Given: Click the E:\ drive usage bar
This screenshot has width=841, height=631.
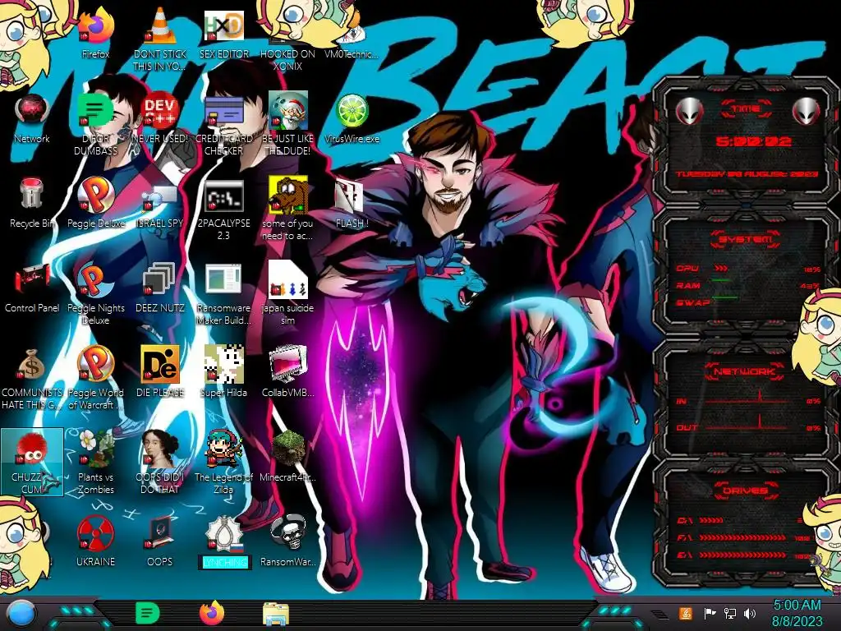Looking at the screenshot, I should [x=742, y=555].
